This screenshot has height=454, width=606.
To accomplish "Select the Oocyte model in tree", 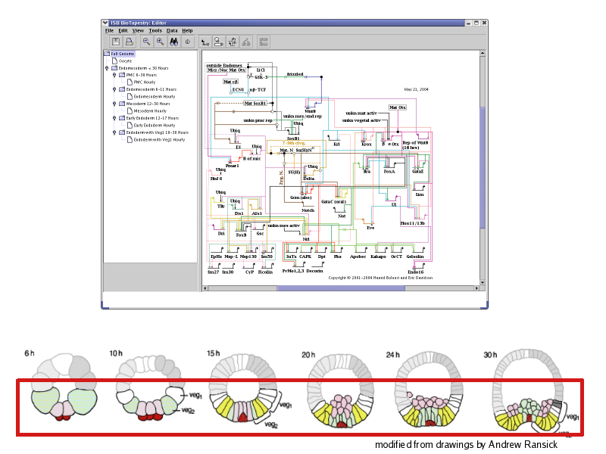I will click(125, 61).
